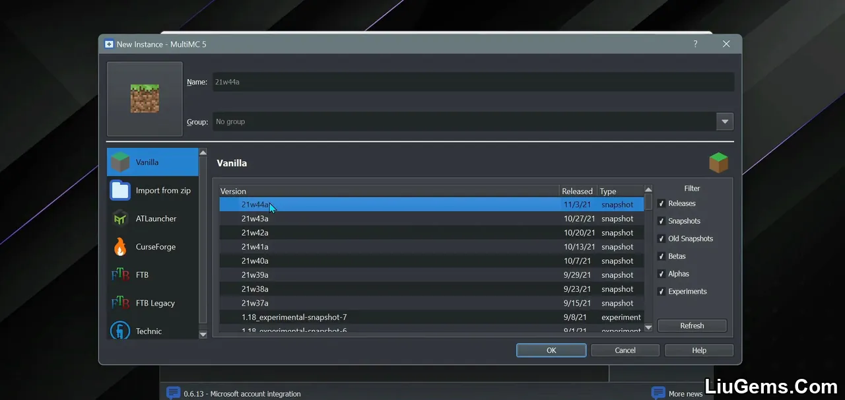Click the experiment type cell
This screenshot has width=845, height=400.
click(621, 317)
